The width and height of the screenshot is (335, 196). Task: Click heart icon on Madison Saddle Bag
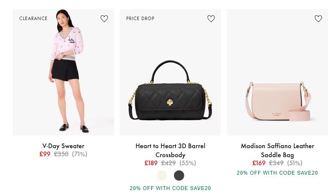coord(318,19)
